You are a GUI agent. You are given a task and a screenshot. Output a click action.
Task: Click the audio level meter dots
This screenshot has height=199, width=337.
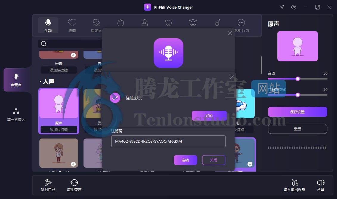coord(297,148)
